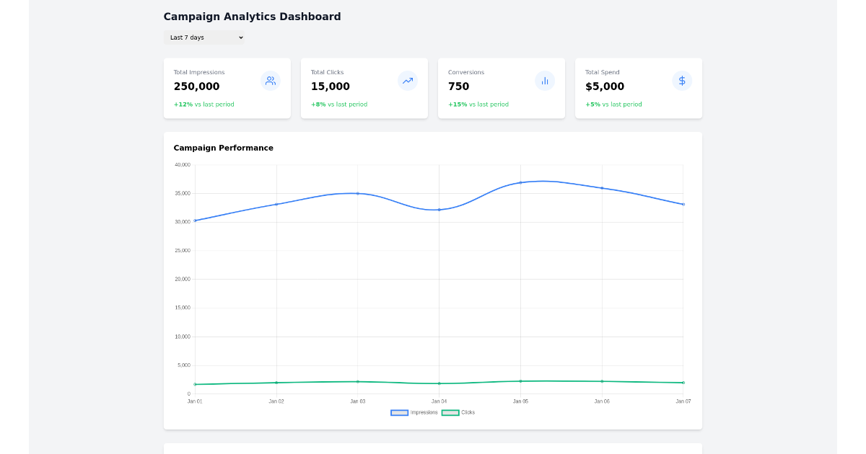Click the green Clicks legend color swatch

450,412
